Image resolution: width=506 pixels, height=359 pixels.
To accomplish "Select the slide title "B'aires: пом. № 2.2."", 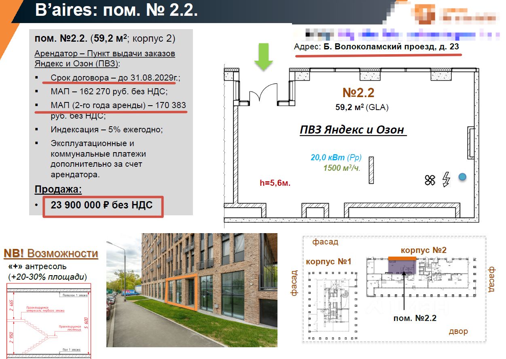I will click(x=116, y=11).
